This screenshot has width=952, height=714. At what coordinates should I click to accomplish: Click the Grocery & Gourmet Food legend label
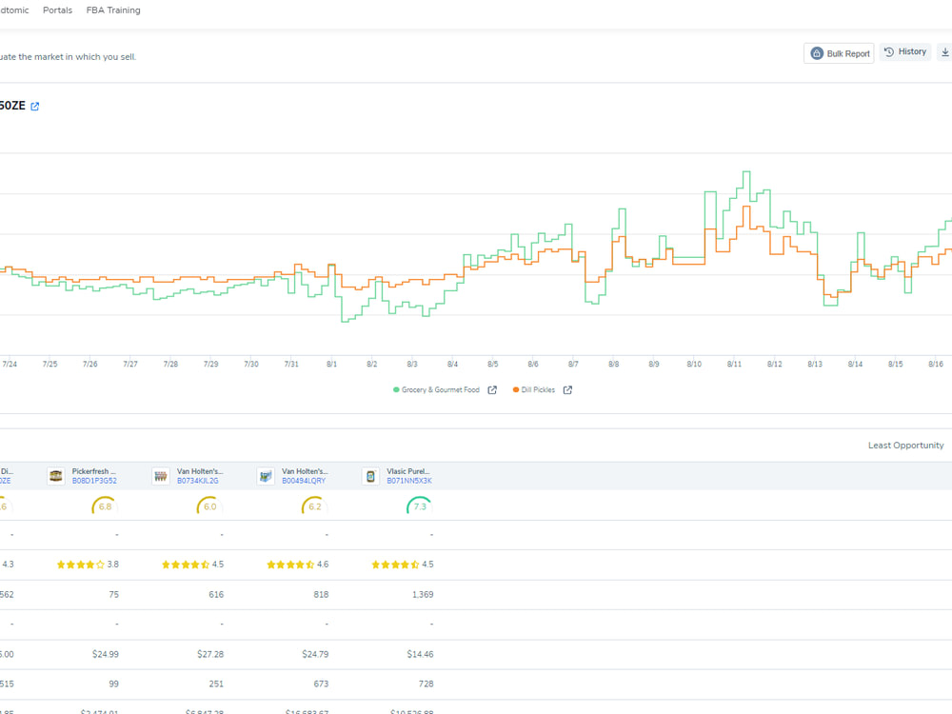coord(440,389)
